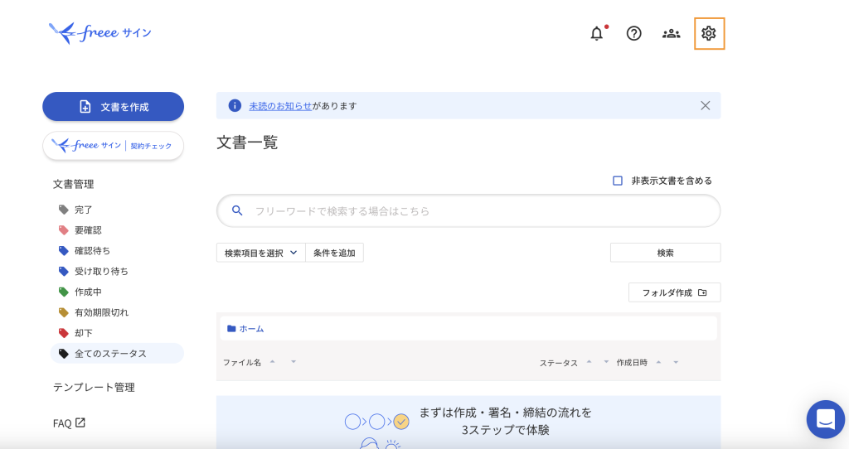
Task: Sort ファイル名 column ascending
Action: pos(272,360)
